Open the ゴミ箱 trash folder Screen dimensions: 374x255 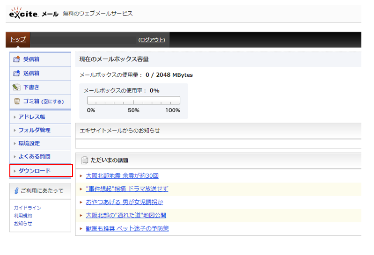coord(31,101)
